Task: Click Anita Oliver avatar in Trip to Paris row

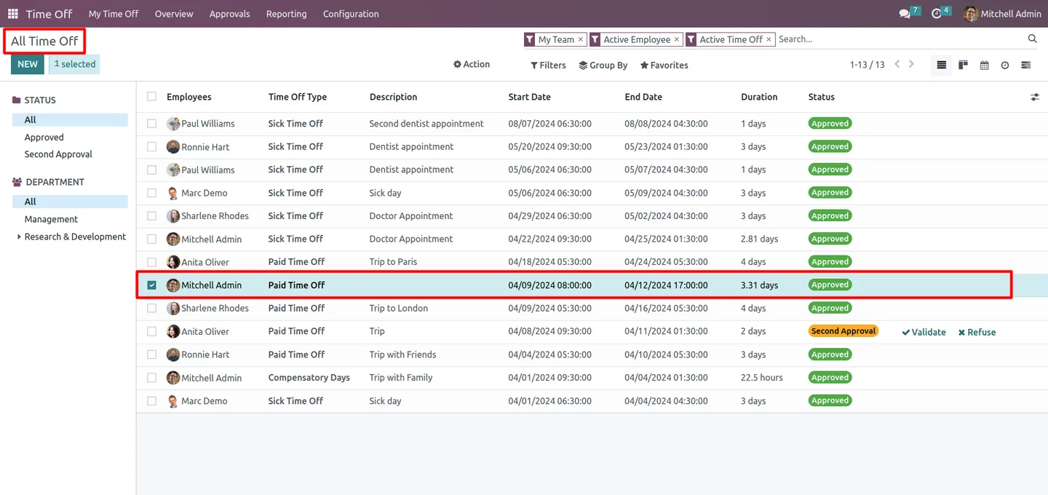Action: coord(173,262)
